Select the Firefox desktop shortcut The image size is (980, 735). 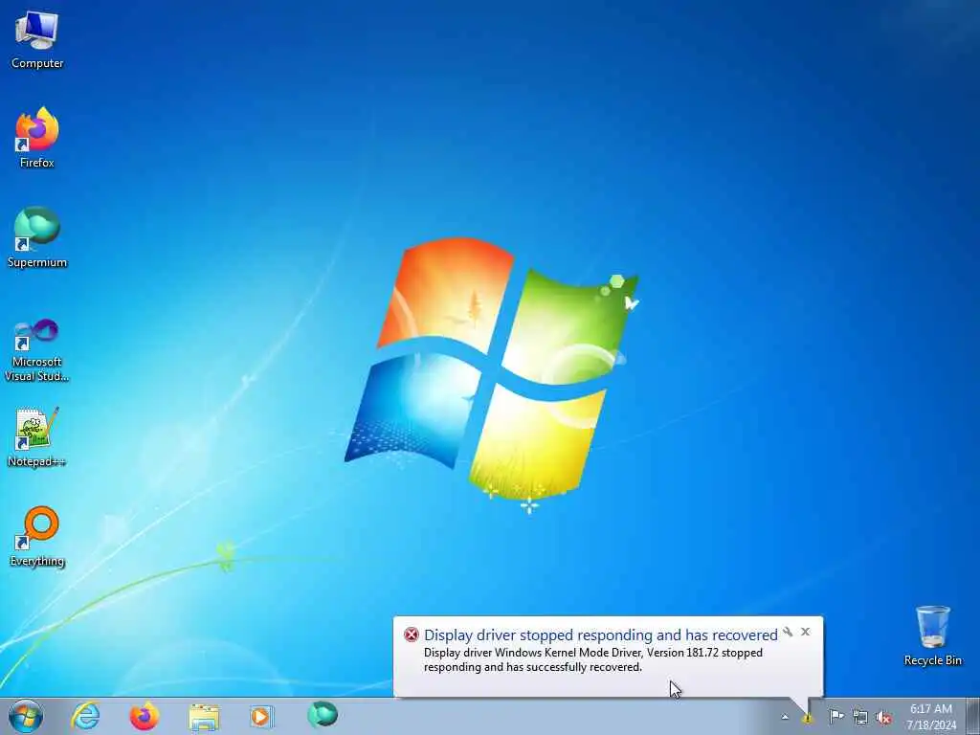37,137
